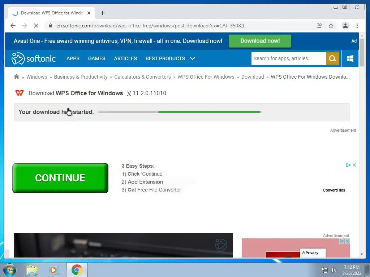Open the ARTICLES menu
Screen dimensions: 370x277
(125, 58)
